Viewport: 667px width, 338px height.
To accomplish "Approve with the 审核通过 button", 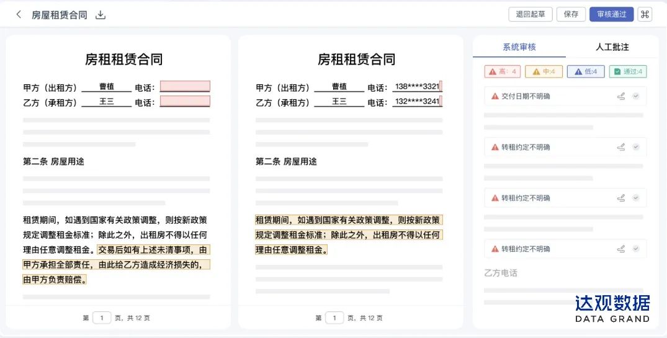I will tap(611, 14).
